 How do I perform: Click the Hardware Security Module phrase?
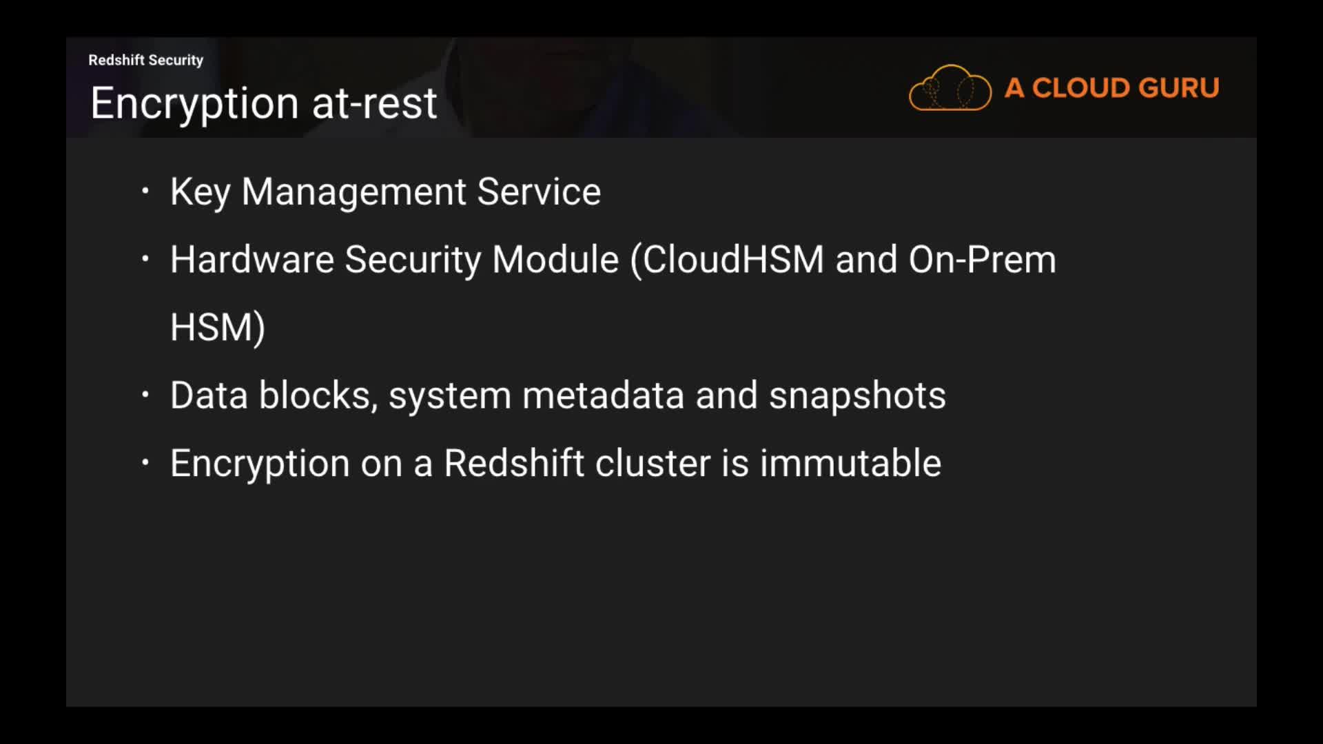394,260
